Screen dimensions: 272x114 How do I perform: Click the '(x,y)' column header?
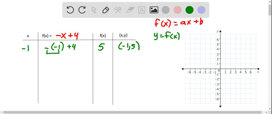point(123,35)
